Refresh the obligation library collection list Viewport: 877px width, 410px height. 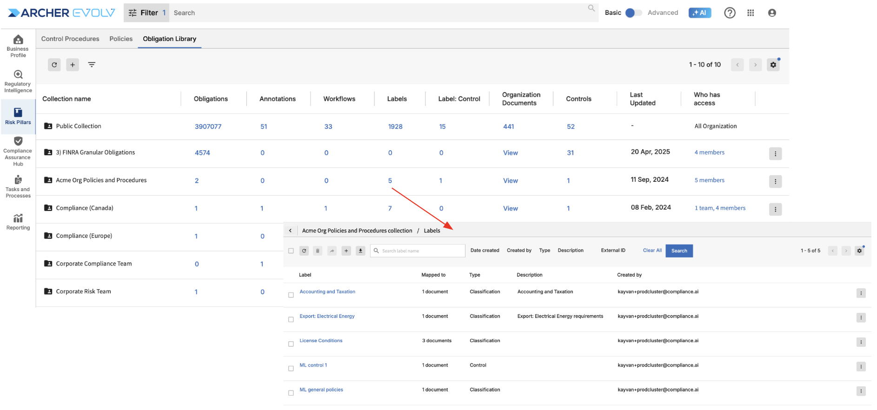point(54,65)
